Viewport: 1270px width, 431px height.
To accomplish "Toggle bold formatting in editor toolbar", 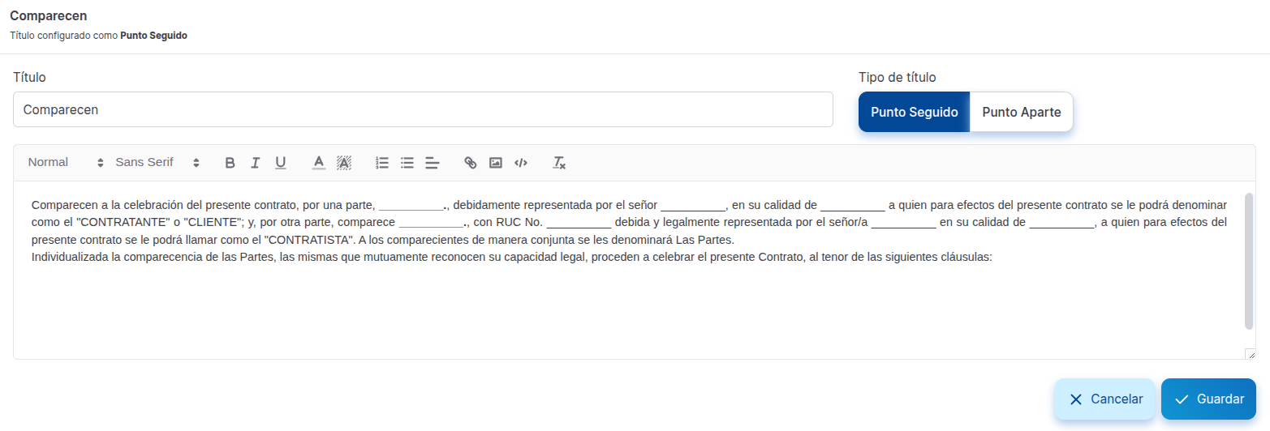I will coord(230,163).
